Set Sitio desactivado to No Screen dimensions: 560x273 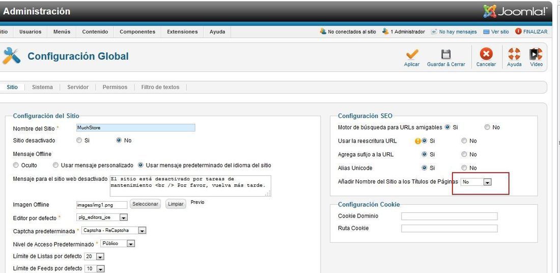(x=119, y=141)
